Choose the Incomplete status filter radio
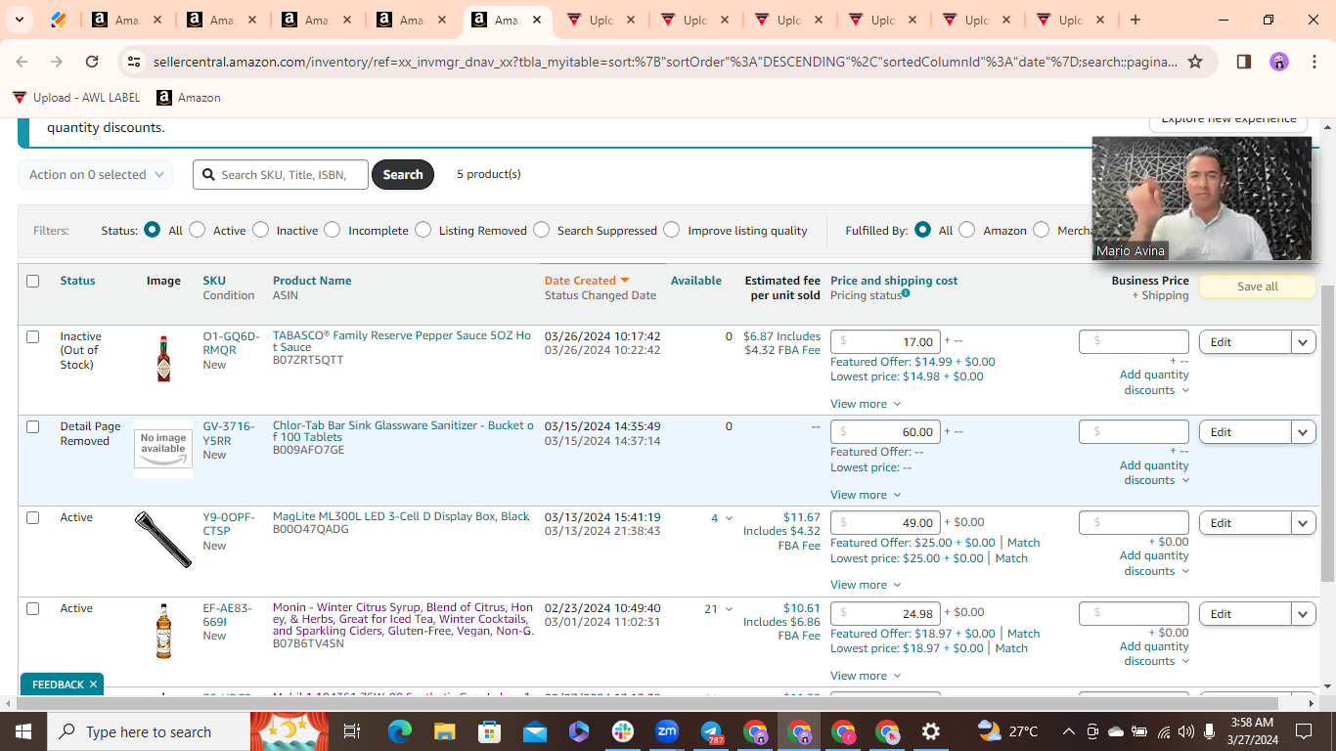 click(333, 230)
